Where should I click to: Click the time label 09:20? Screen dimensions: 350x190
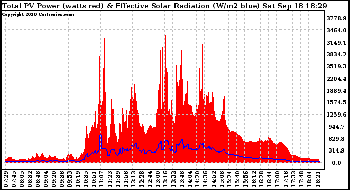[54, 179]
